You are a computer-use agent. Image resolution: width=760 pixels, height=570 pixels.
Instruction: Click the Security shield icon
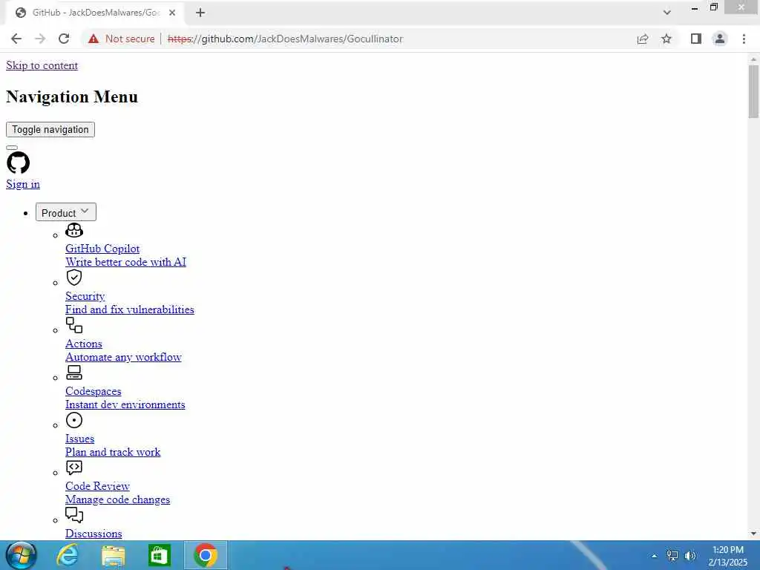pos(74,278)
